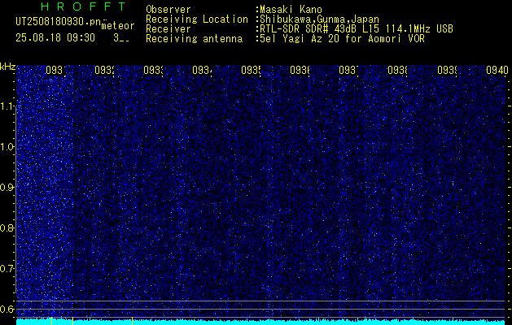
Task: Click the Receiver label
Action: point(168,29)
